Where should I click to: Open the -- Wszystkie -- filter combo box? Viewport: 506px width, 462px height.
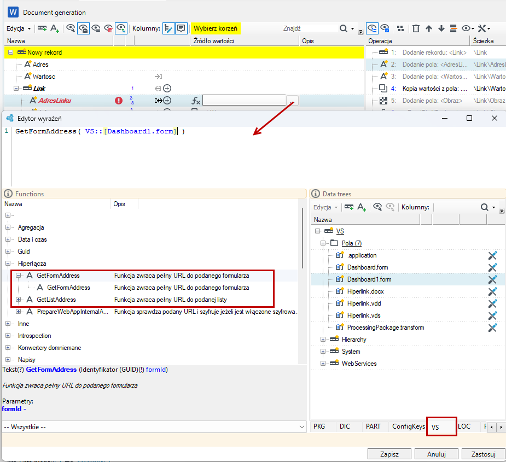154,427
